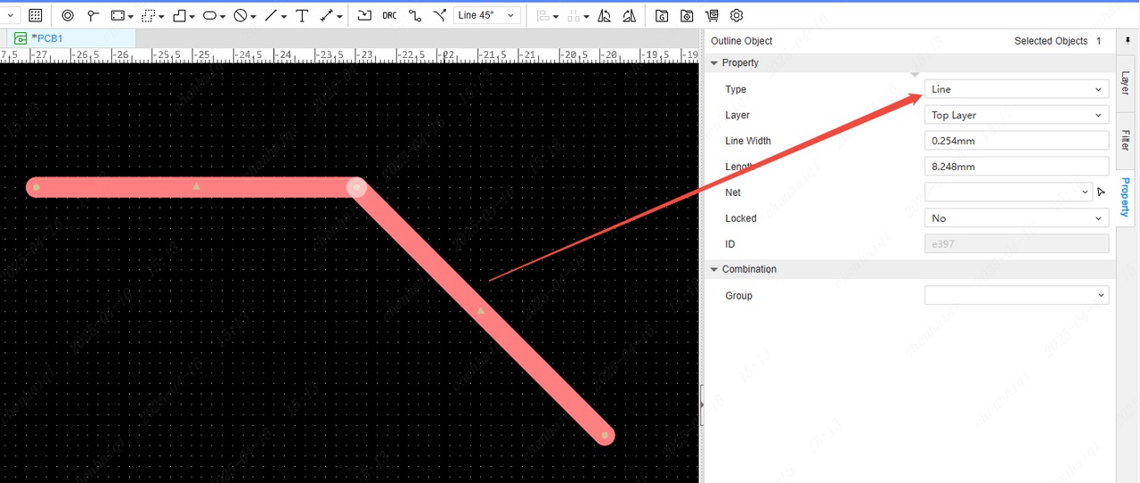Open the Top Layer dropdown
This screenshot has width=1140, height=483.
click(1016, 115)
